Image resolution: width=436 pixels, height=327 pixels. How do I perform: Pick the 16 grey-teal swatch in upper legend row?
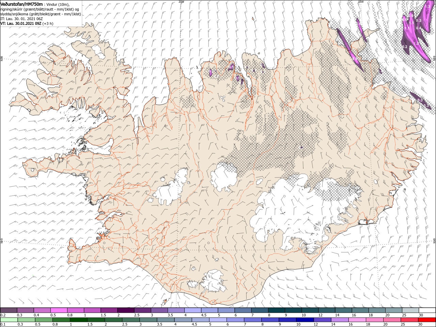[x=359, y=310]
